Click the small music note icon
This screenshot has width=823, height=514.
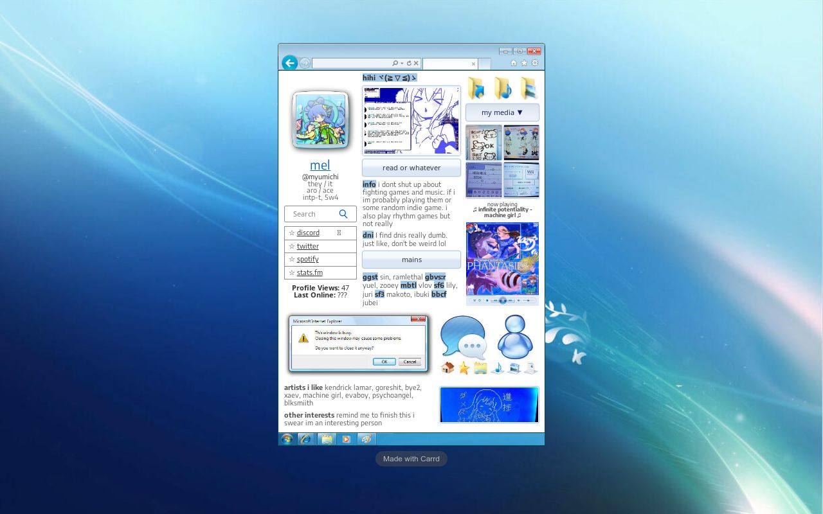(x=497, y=368)
